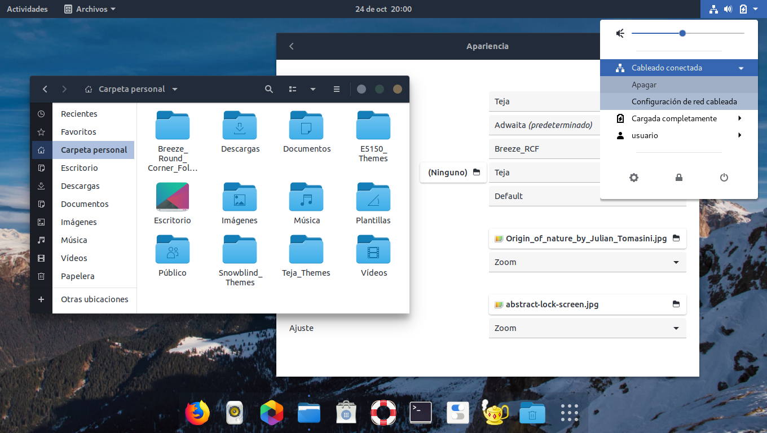Open the hexagon colorful app in dock
This screenshot has height=433, width=767.
coord(272,413)
